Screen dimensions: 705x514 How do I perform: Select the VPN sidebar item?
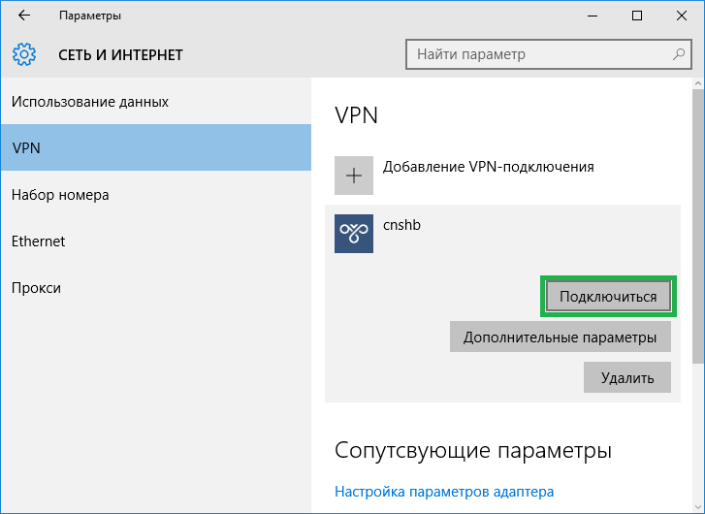coord(155,147)
